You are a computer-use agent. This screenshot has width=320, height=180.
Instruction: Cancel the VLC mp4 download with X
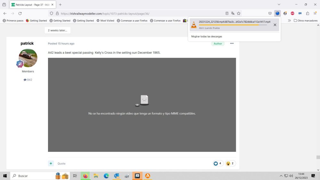tap(275, 25)
